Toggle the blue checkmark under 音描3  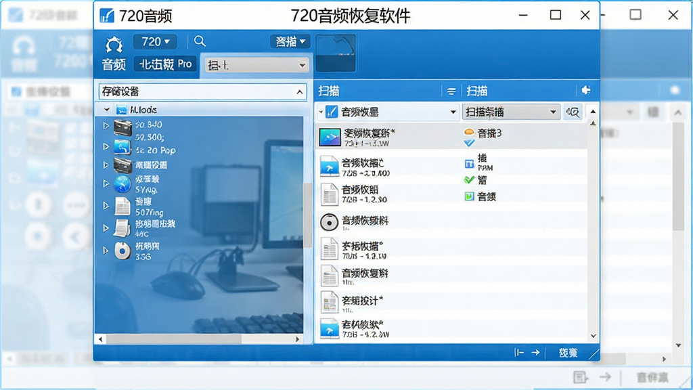point(469,143)
